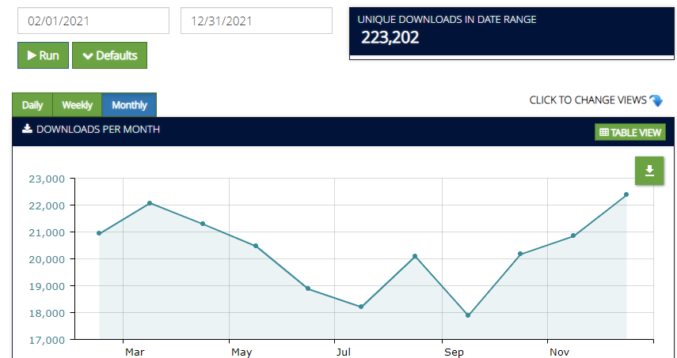Image resolution: width=677 pixels, height=358 pixels.
Task: Click the start date field showing 02/01/2021
Action: [x=93, y=21]
